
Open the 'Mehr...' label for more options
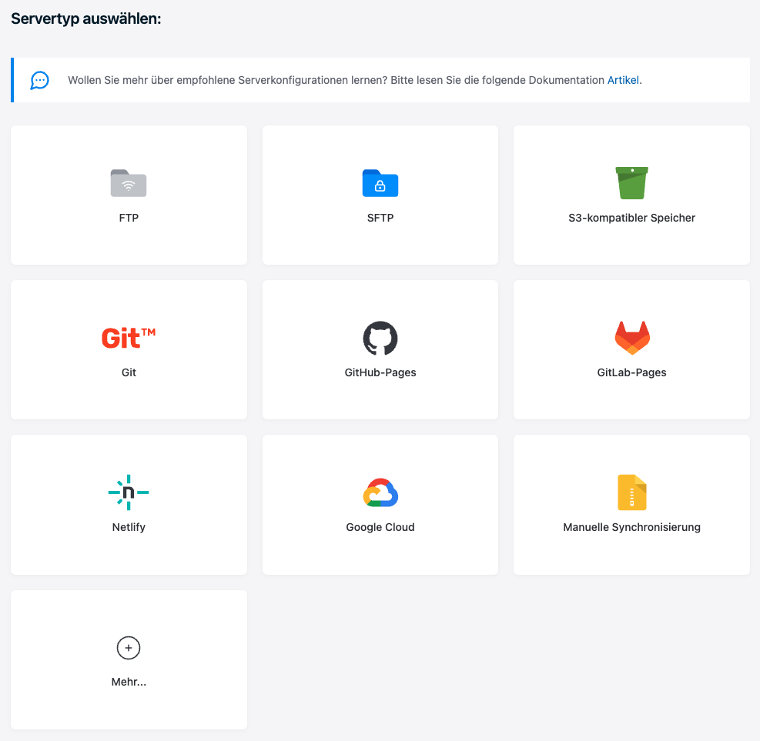pyautogui.click(x=129, y=682)
